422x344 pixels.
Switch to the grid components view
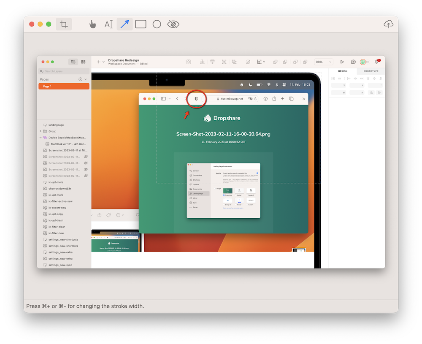83,62
